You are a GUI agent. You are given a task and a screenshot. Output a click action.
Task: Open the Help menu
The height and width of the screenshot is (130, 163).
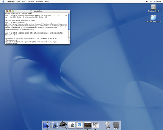point(47,1)
